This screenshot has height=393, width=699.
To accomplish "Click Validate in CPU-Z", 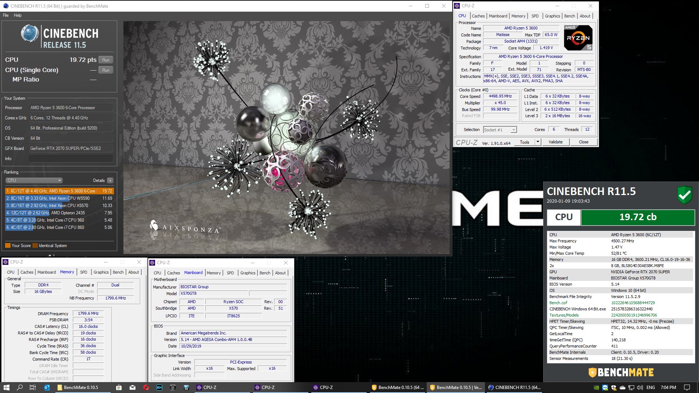I will coord(556,142).
